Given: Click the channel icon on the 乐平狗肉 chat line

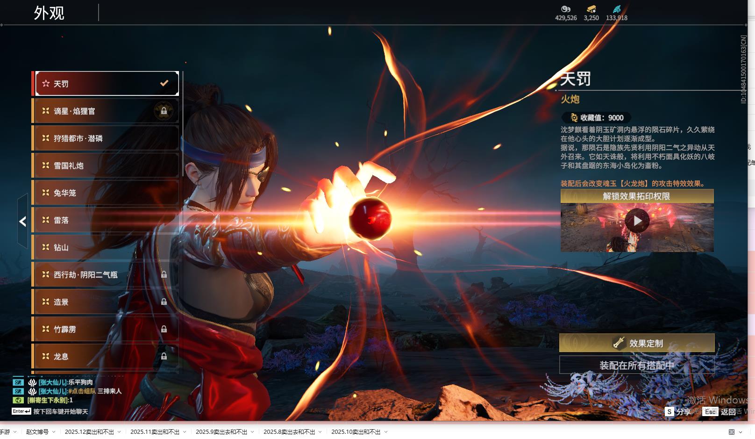Looking at the screenshot, I should pyautogui.click(x=18, y=382).
